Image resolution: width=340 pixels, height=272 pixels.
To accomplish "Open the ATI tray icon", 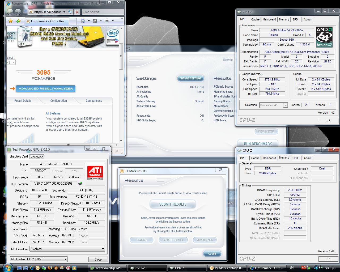I will (304, 268).
